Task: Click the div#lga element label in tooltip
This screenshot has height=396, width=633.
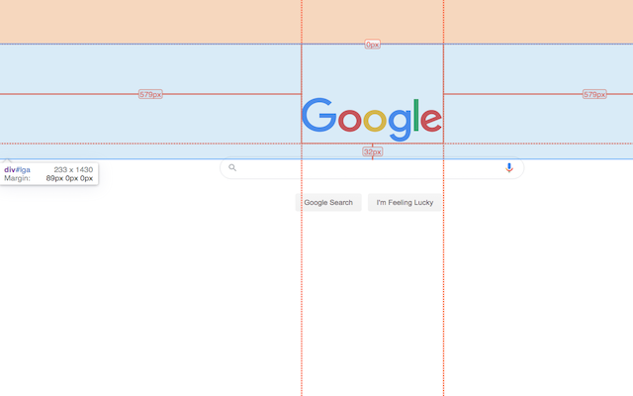Action: click(x=18, y=169)
